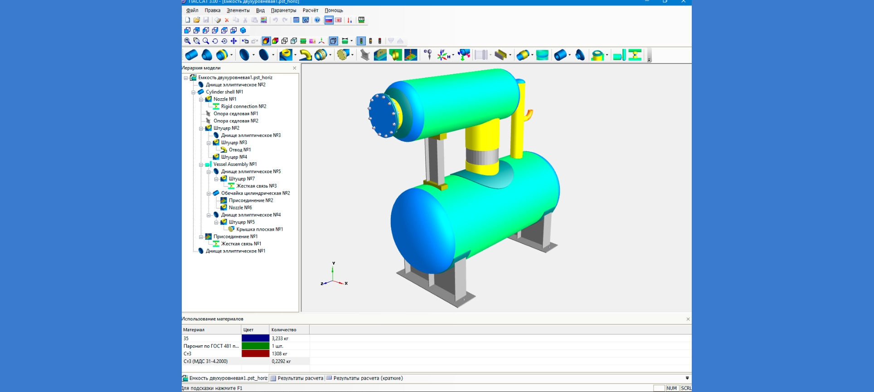The image size is (874, 392).
Task: Collapse the Vessel Assembly №1 tree node
Action: (x=201, y=165)
